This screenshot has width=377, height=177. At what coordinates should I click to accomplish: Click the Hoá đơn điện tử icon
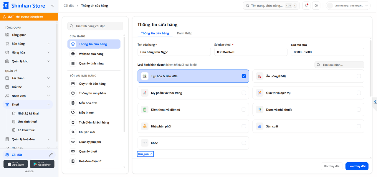tap(73, 161)
